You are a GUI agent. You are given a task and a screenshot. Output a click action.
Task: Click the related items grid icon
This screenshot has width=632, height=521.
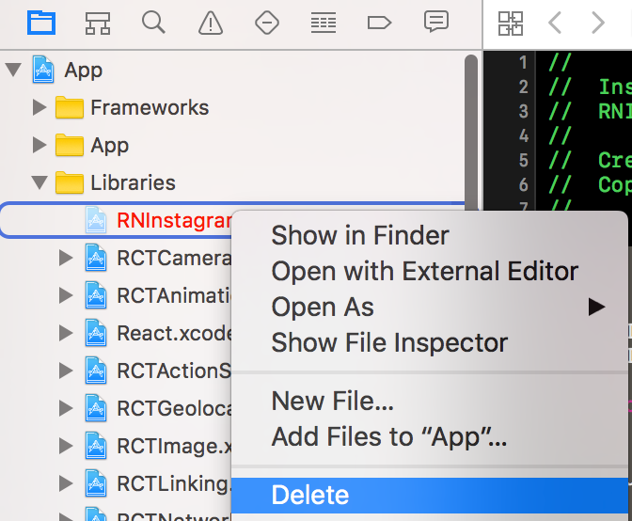(511, 23)
